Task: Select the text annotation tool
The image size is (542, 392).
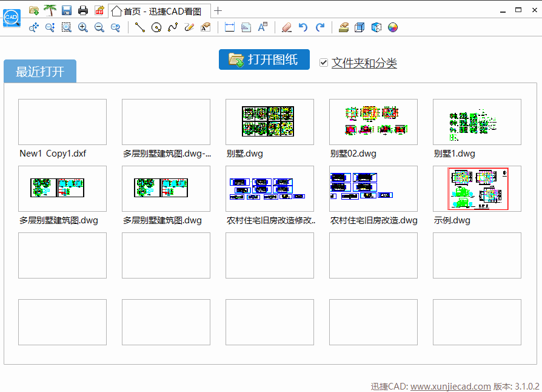Action: pyautogui.click(x=206, y=27)
